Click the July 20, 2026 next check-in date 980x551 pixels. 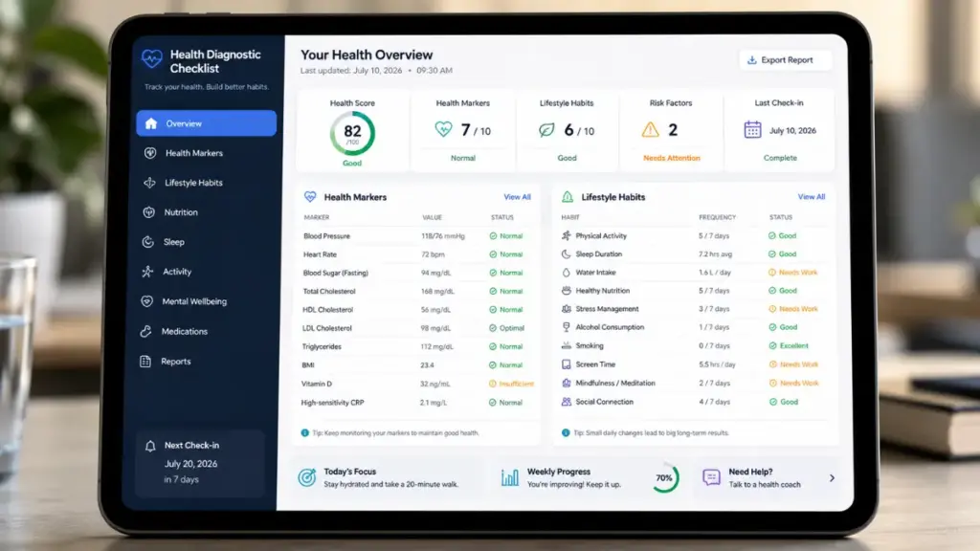190,464
